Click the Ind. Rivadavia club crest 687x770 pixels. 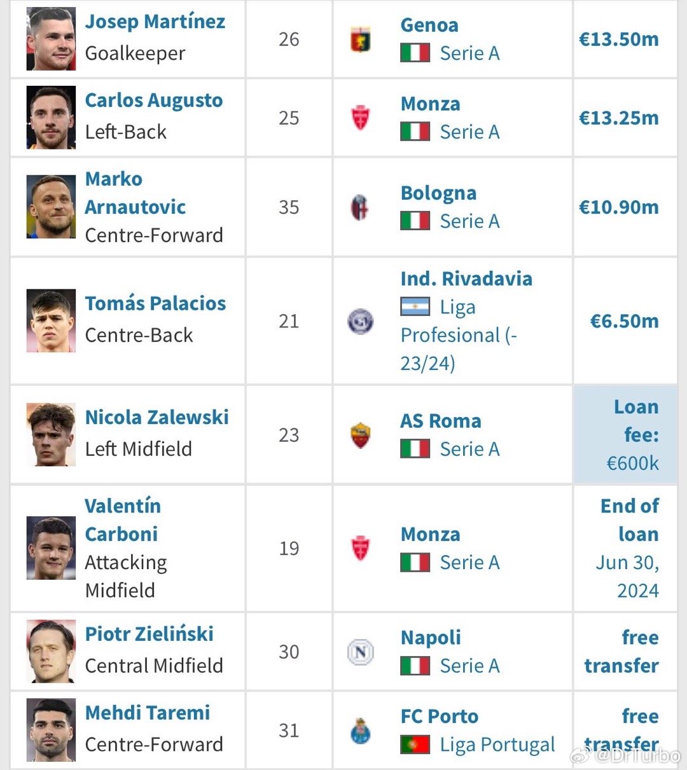[360, 321]
